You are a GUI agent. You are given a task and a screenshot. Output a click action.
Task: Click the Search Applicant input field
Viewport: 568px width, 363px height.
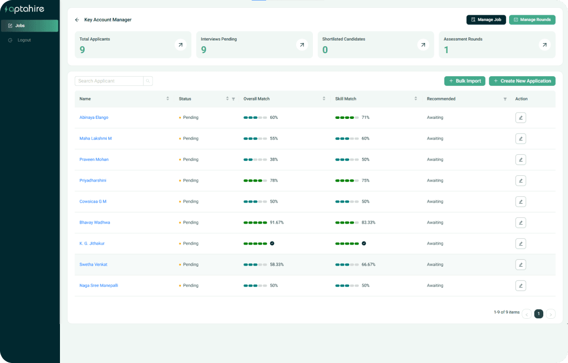point(109,81)
